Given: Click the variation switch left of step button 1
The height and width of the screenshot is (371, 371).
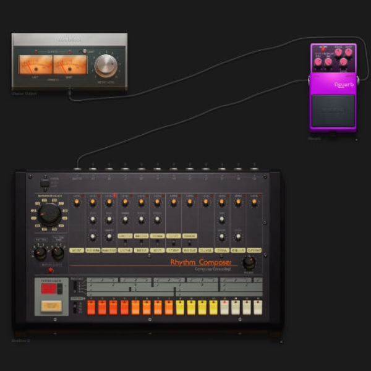Looking at the screenshot, I should tap(75, 307).
